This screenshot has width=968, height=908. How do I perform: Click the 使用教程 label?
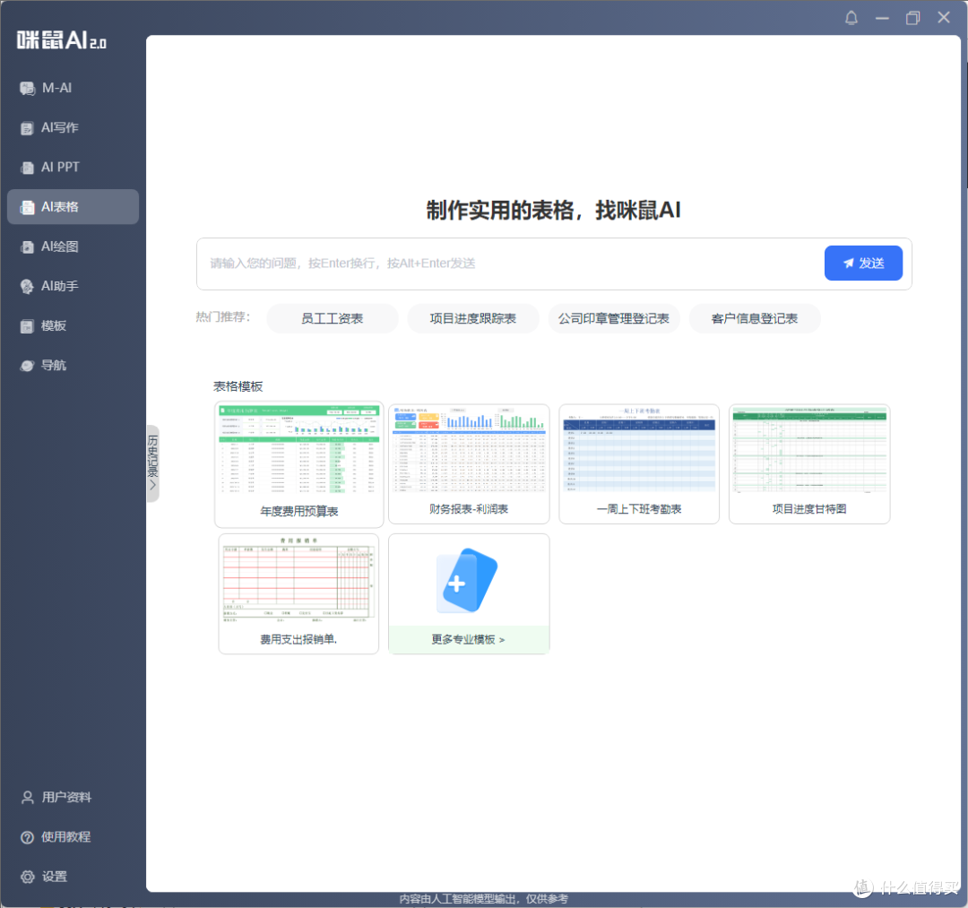[x=65, y=837]
